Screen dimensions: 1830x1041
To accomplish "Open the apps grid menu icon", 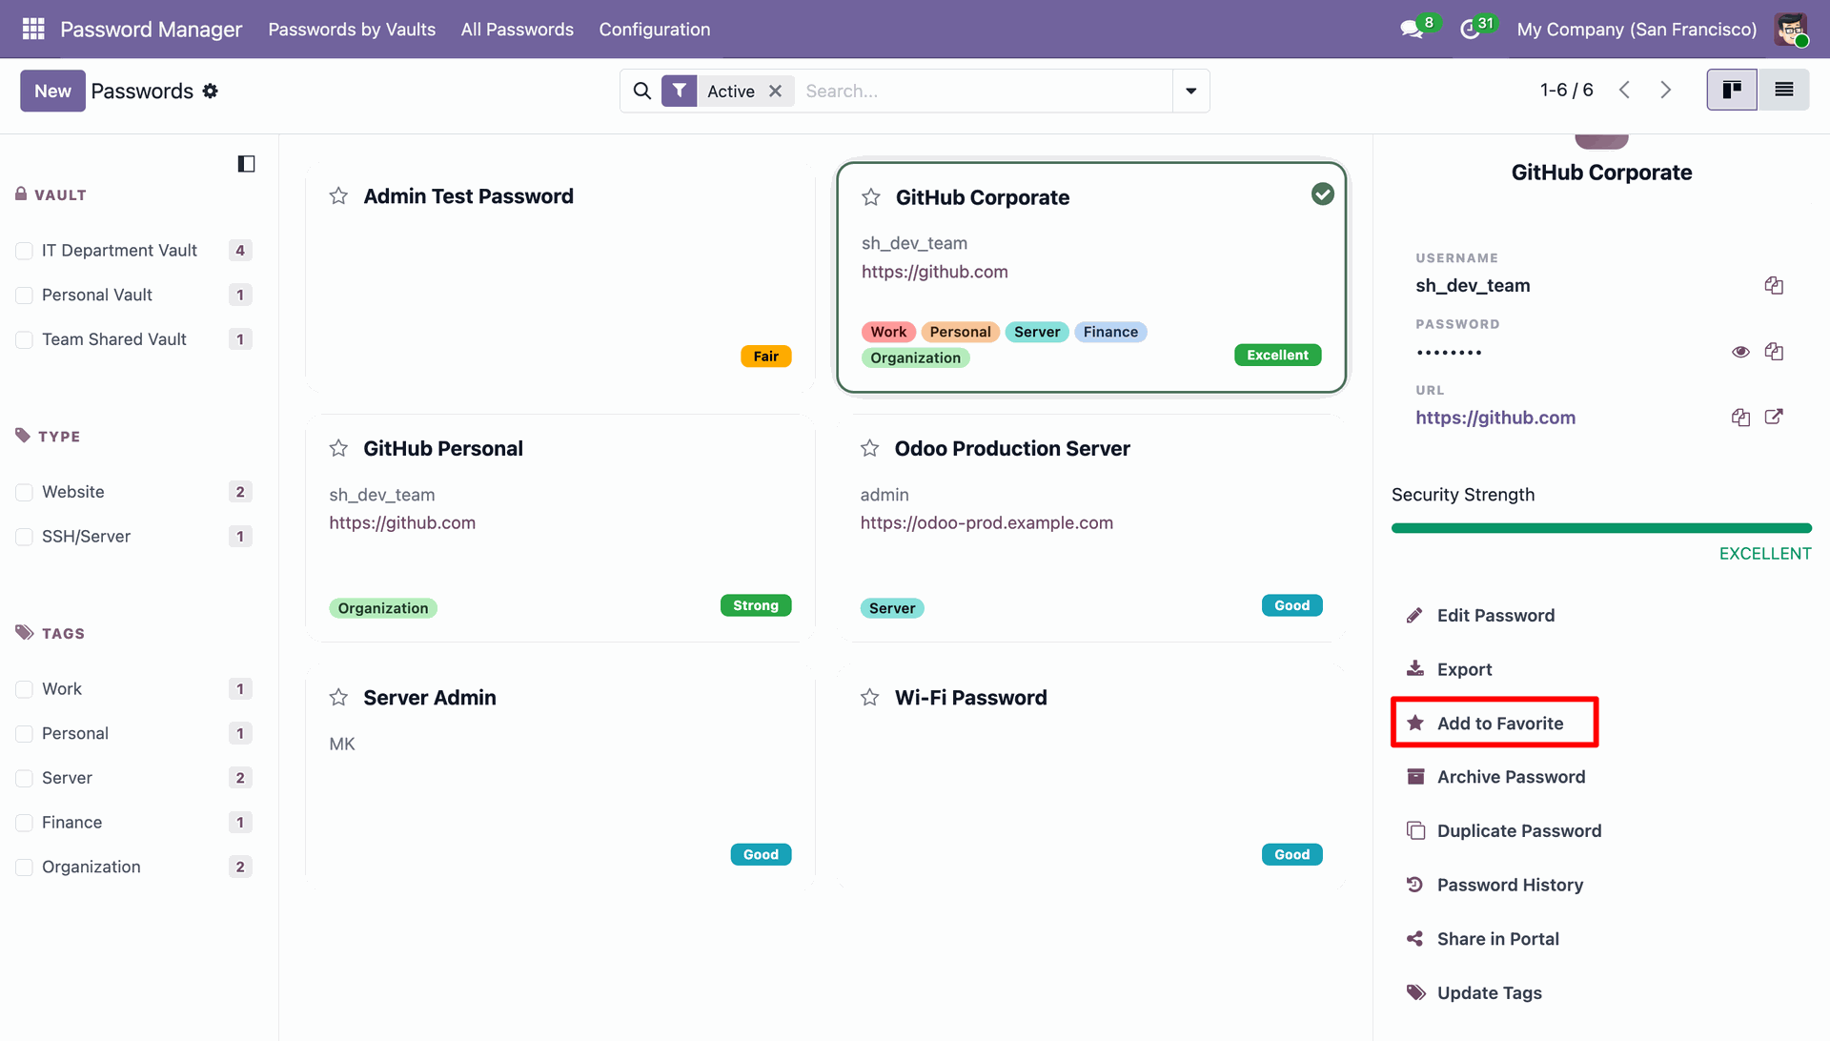I will pyautogui.click(x=33, y=29).
